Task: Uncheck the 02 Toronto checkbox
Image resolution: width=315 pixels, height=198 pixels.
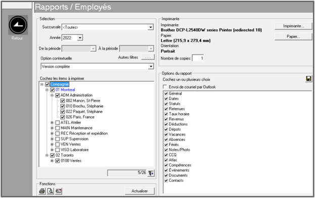Action: click(x=52, y=155)
